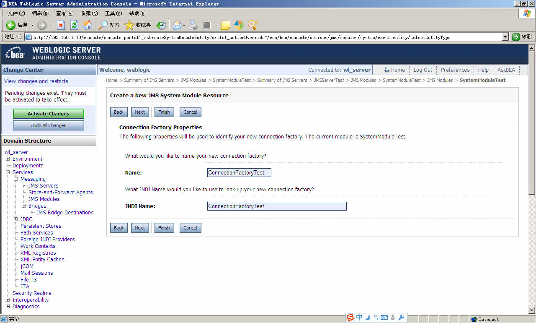Expand the JDBC tree node

pyautogui.click(x=16, y=219)
